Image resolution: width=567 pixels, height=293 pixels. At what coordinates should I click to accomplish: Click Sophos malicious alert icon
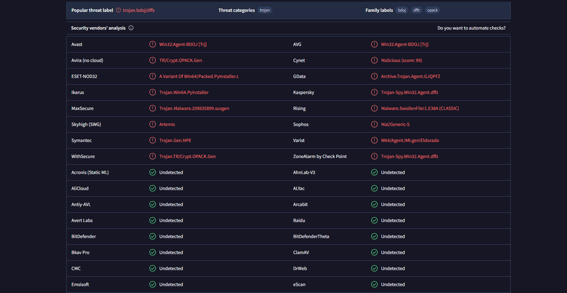pos(374,124)
